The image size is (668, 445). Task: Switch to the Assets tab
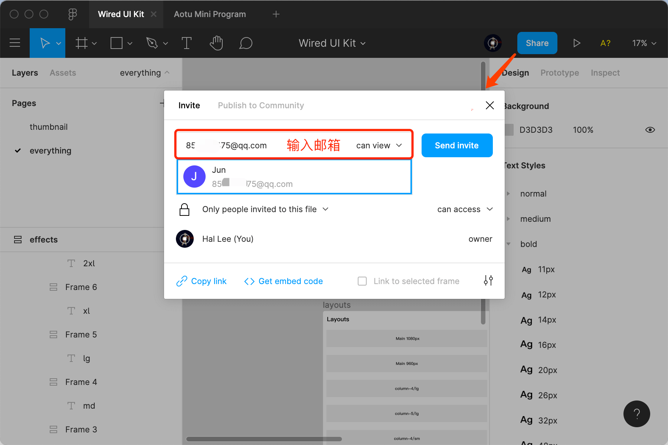coord(63,73)
